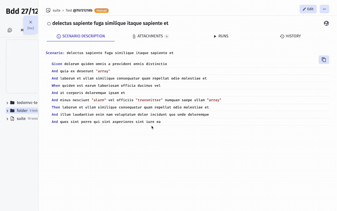Open the three-dots more options menu

[x=324, y=9]
